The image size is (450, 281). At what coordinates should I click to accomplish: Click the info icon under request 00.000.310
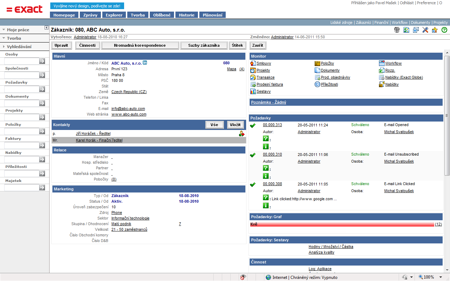click(266, 176)
